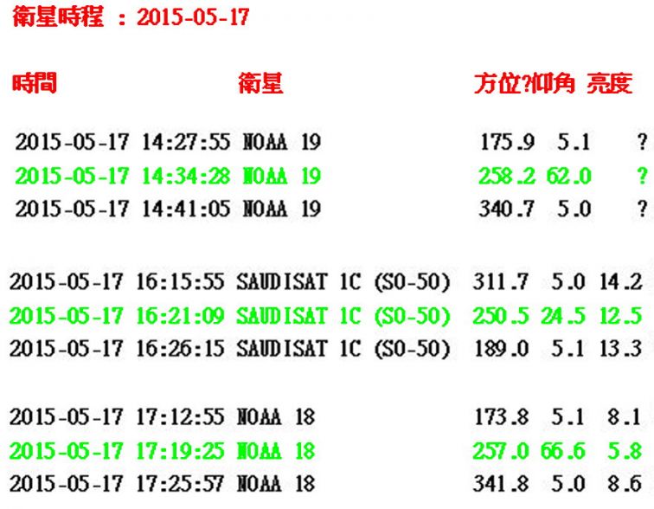Click the 62.0 elevation value
Image resolution: width=654 pixels, height=509 pixels.
(568, 177)
